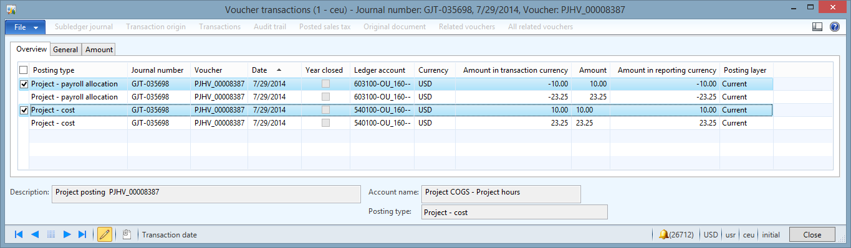
Task: Uncheck the Project - cost 10.00 row checkbox
Action: (24, 110)
